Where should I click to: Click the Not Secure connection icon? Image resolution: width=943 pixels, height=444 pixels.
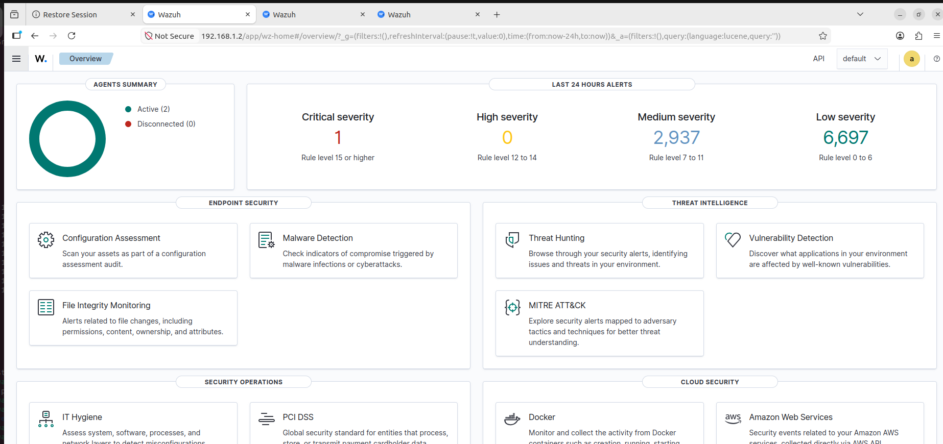pyautogui.click(x=149, y=36)
